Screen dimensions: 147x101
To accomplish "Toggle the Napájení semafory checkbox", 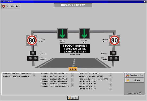I will (x=72, y=86).
